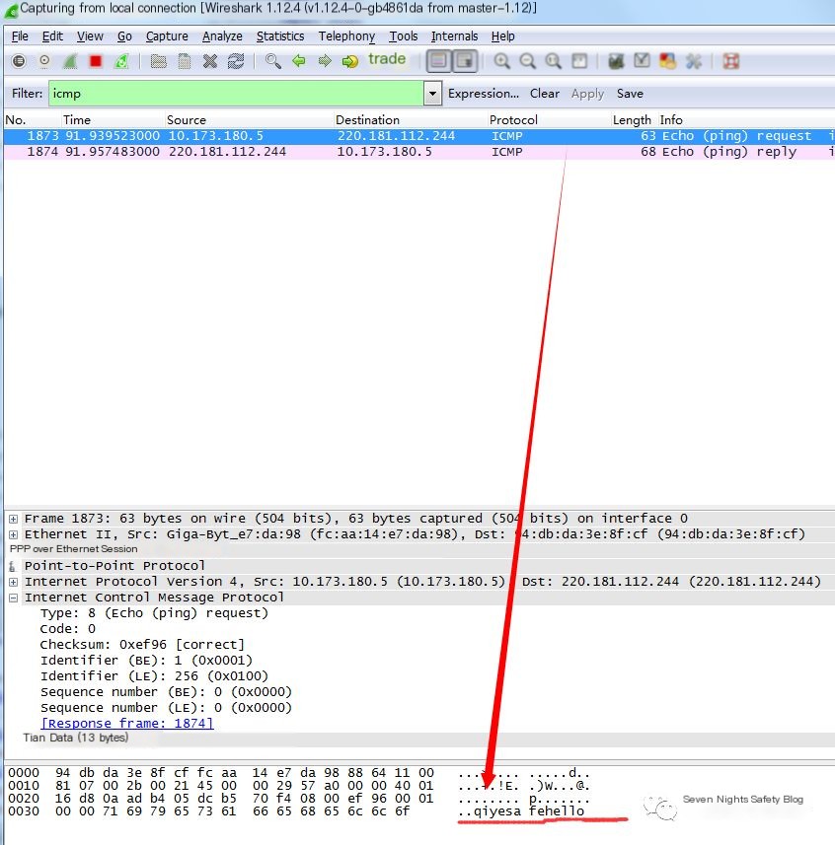Viewport: 835px width, 845px height.
Task: Close the capture file X icon
Action: (210, 61)
